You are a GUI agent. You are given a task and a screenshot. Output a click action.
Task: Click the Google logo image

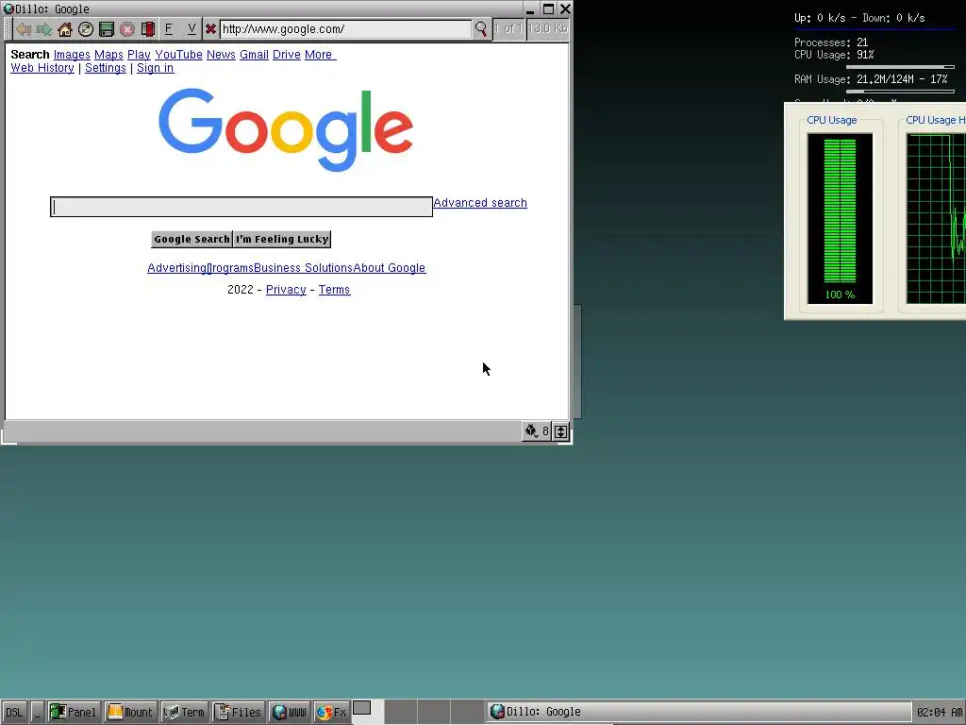click(285, 129)
